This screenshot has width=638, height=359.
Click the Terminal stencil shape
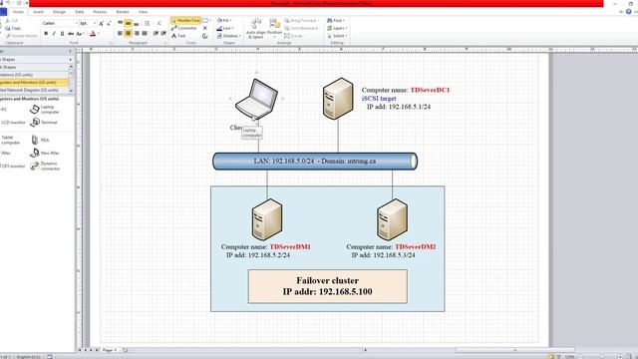click(44, 122)
